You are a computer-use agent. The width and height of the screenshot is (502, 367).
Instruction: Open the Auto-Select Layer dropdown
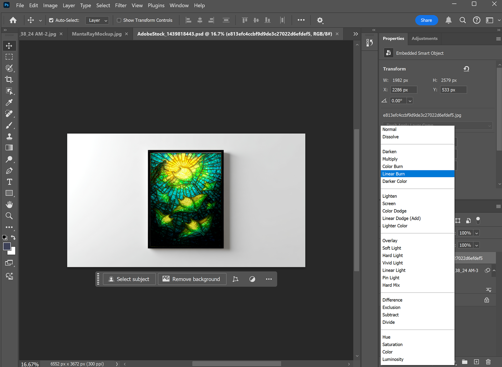(x=97, y=20)
